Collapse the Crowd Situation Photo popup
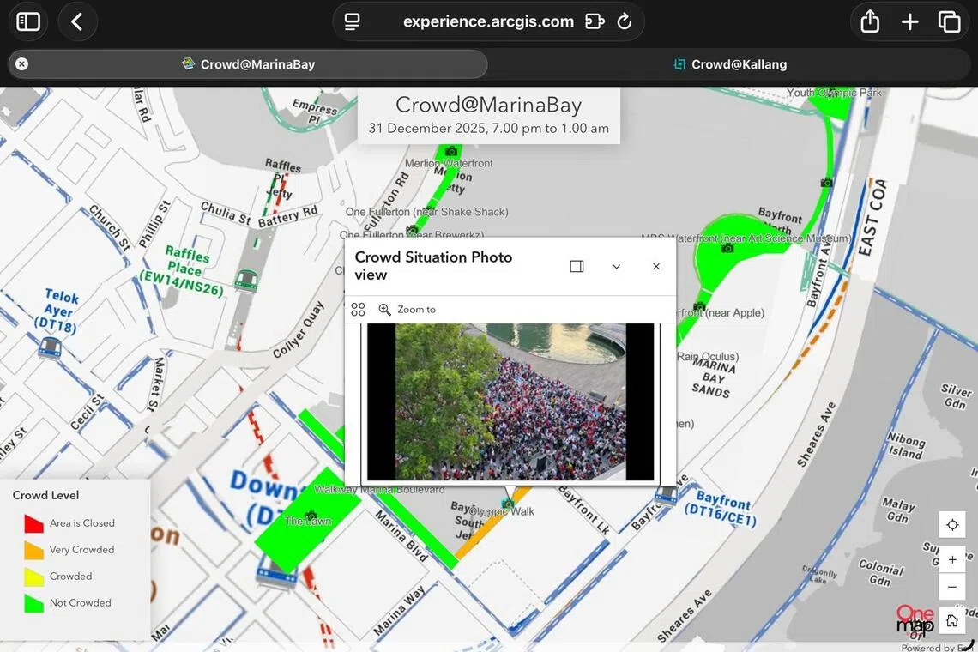Image resolution: width=978 pixels, height=652 pixels. (616, 266)
